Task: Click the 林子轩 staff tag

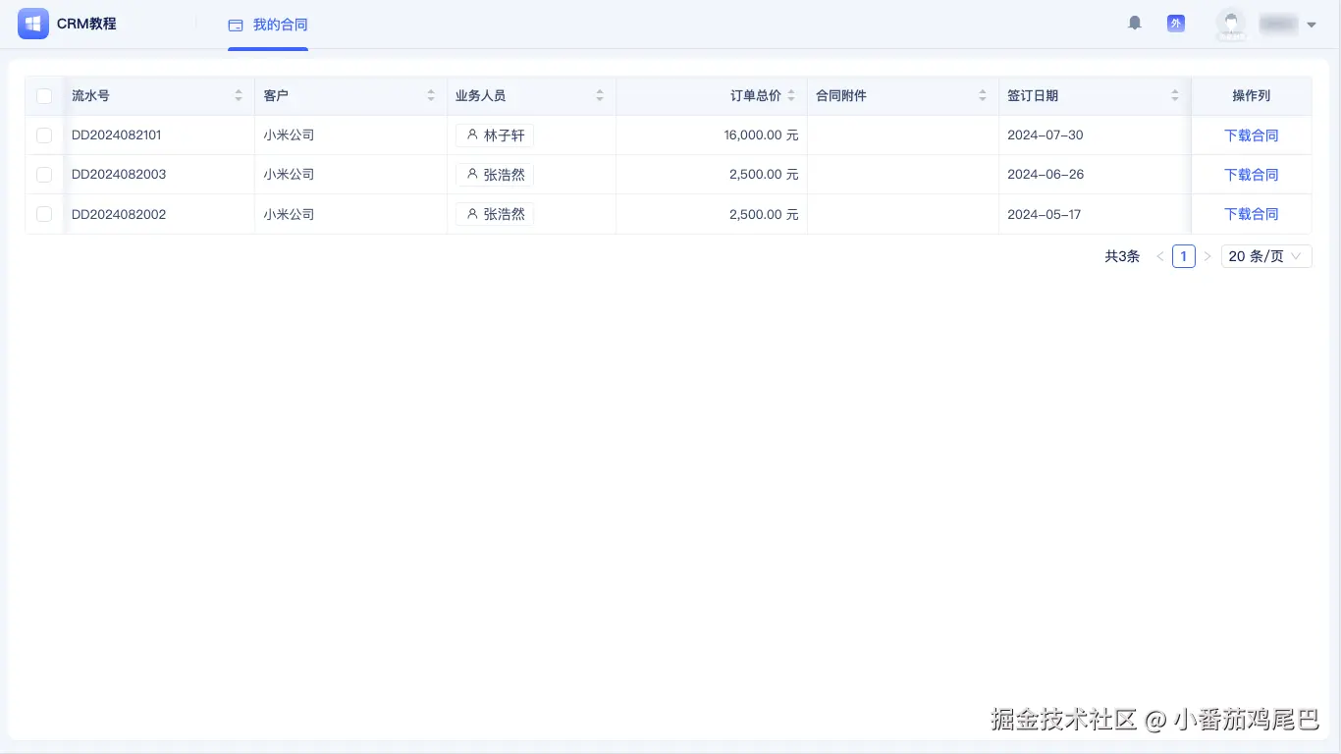Action: coord(495,135)
